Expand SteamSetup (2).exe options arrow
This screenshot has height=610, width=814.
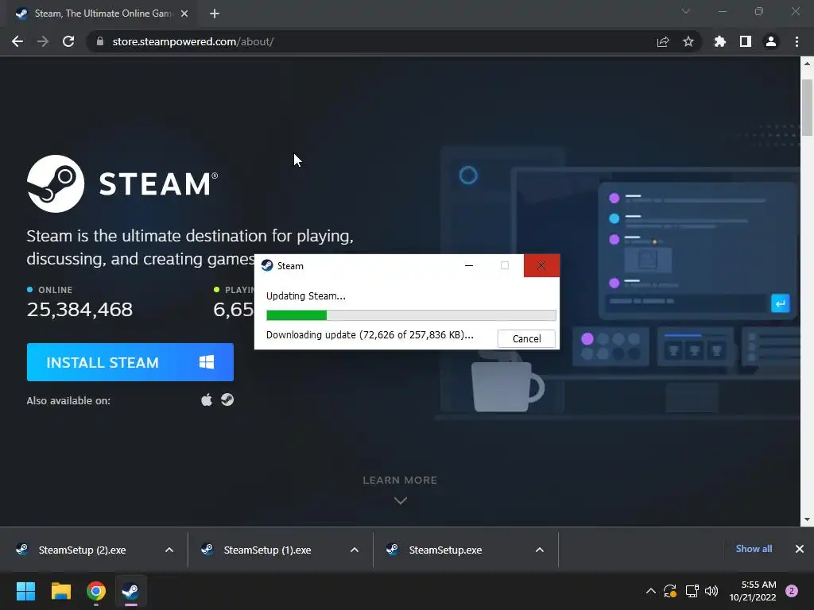169,550
